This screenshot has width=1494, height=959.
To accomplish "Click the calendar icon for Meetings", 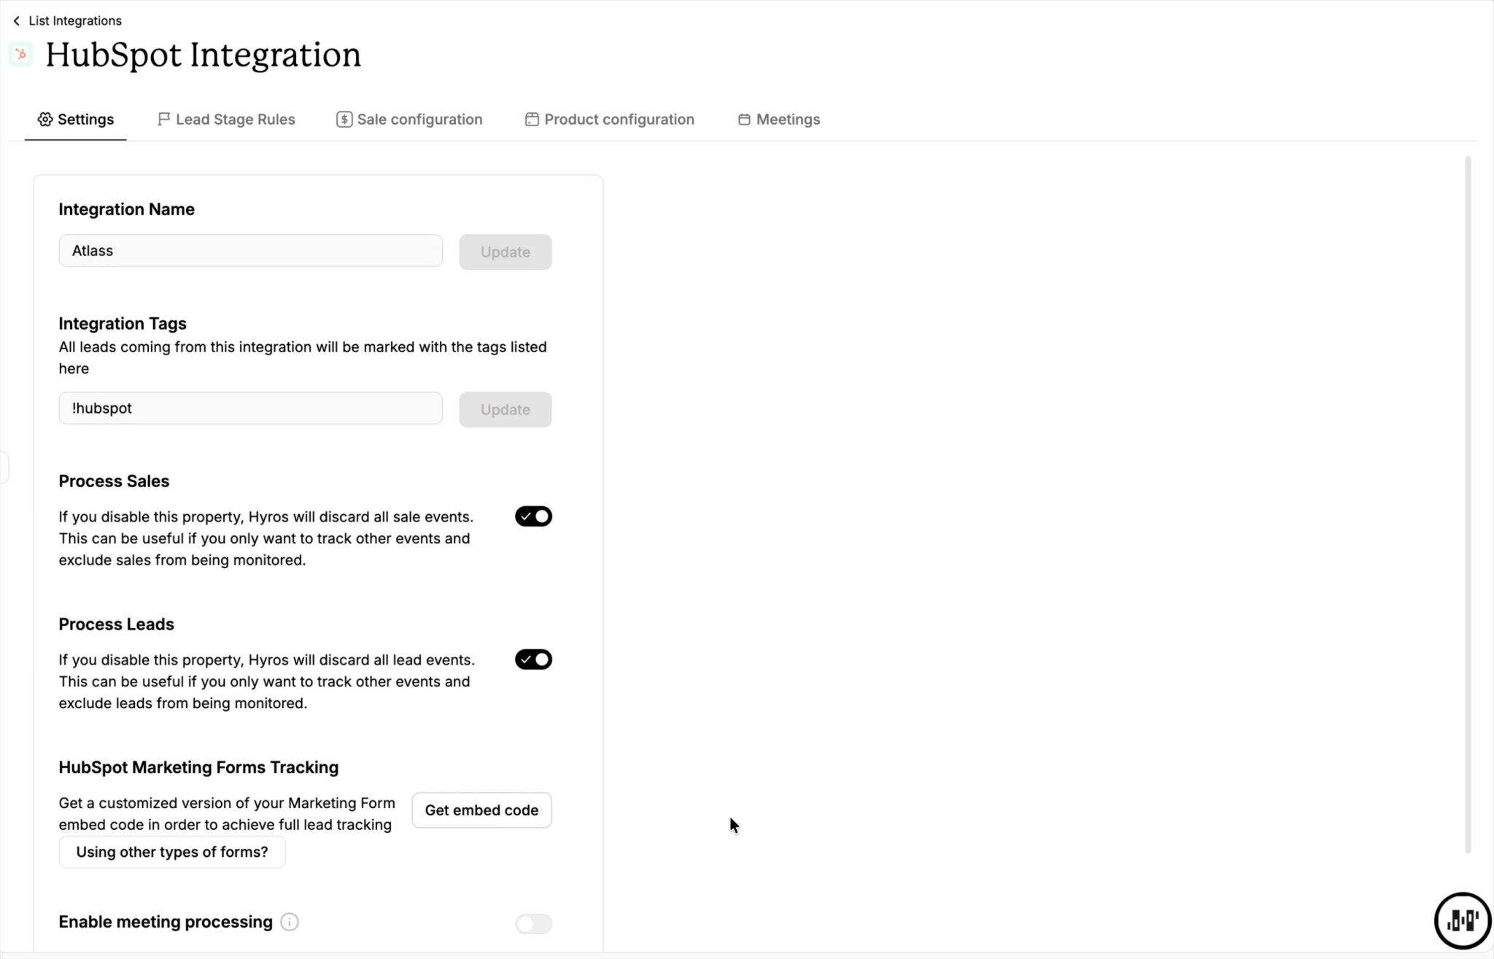I will pos(744,120).
